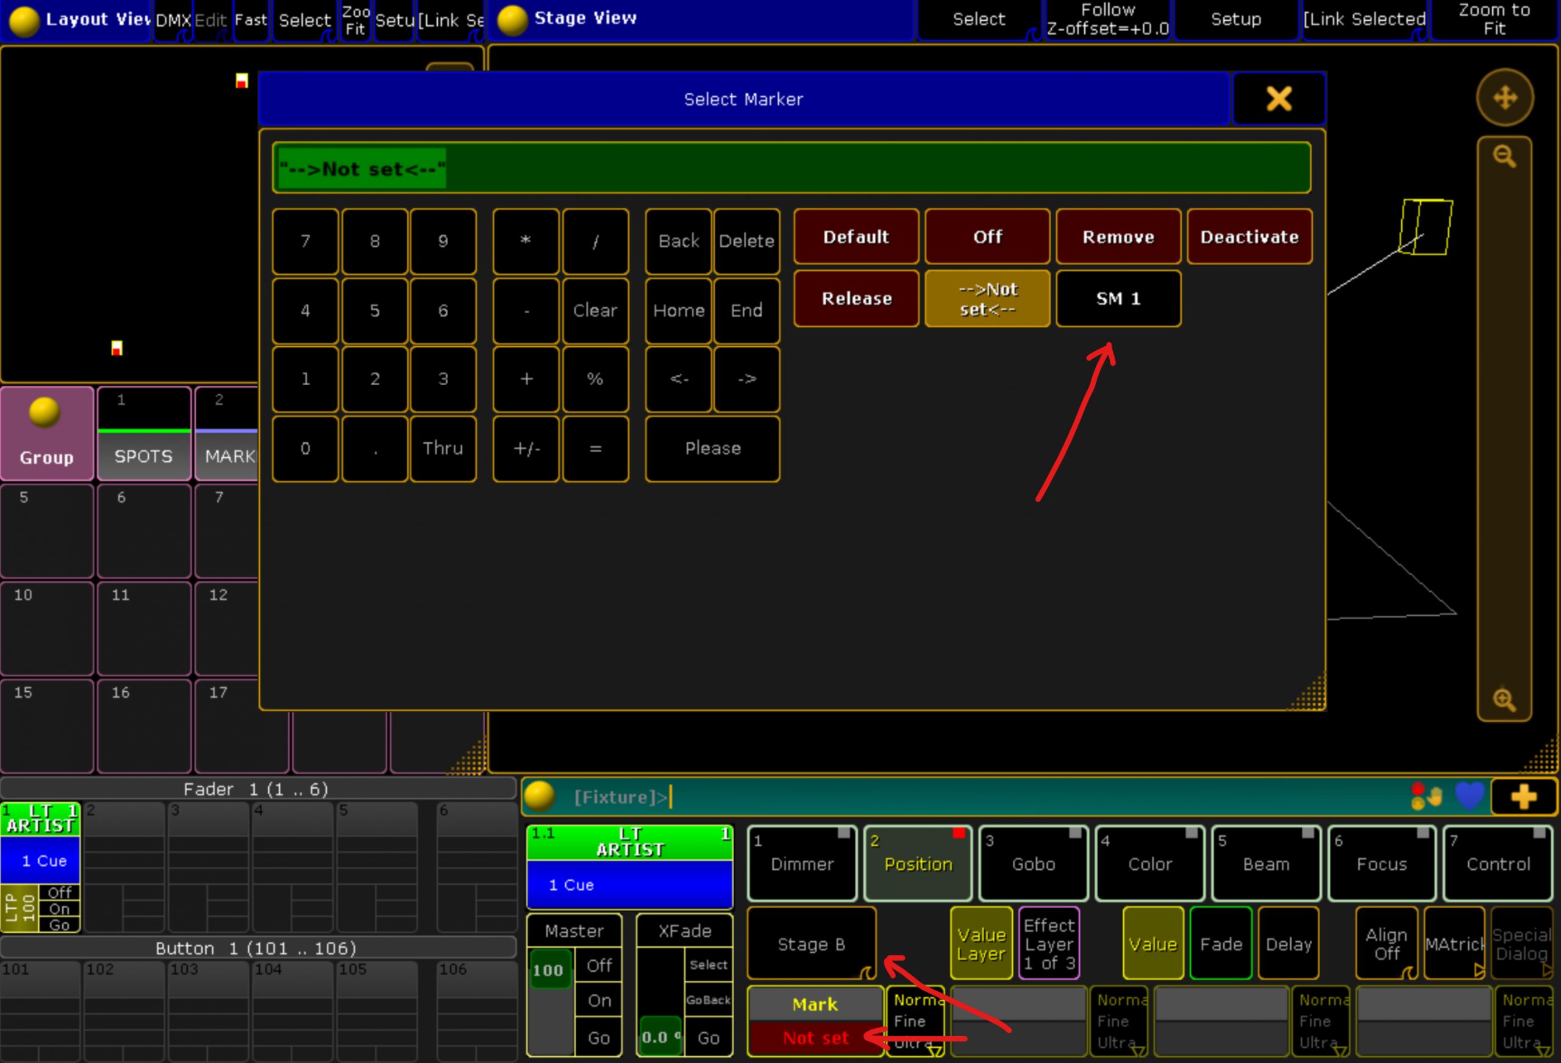Viewport: 1561px width, 1063px height.
Task: Click the Group pool yellow ball icon
Action: (45, 412)
